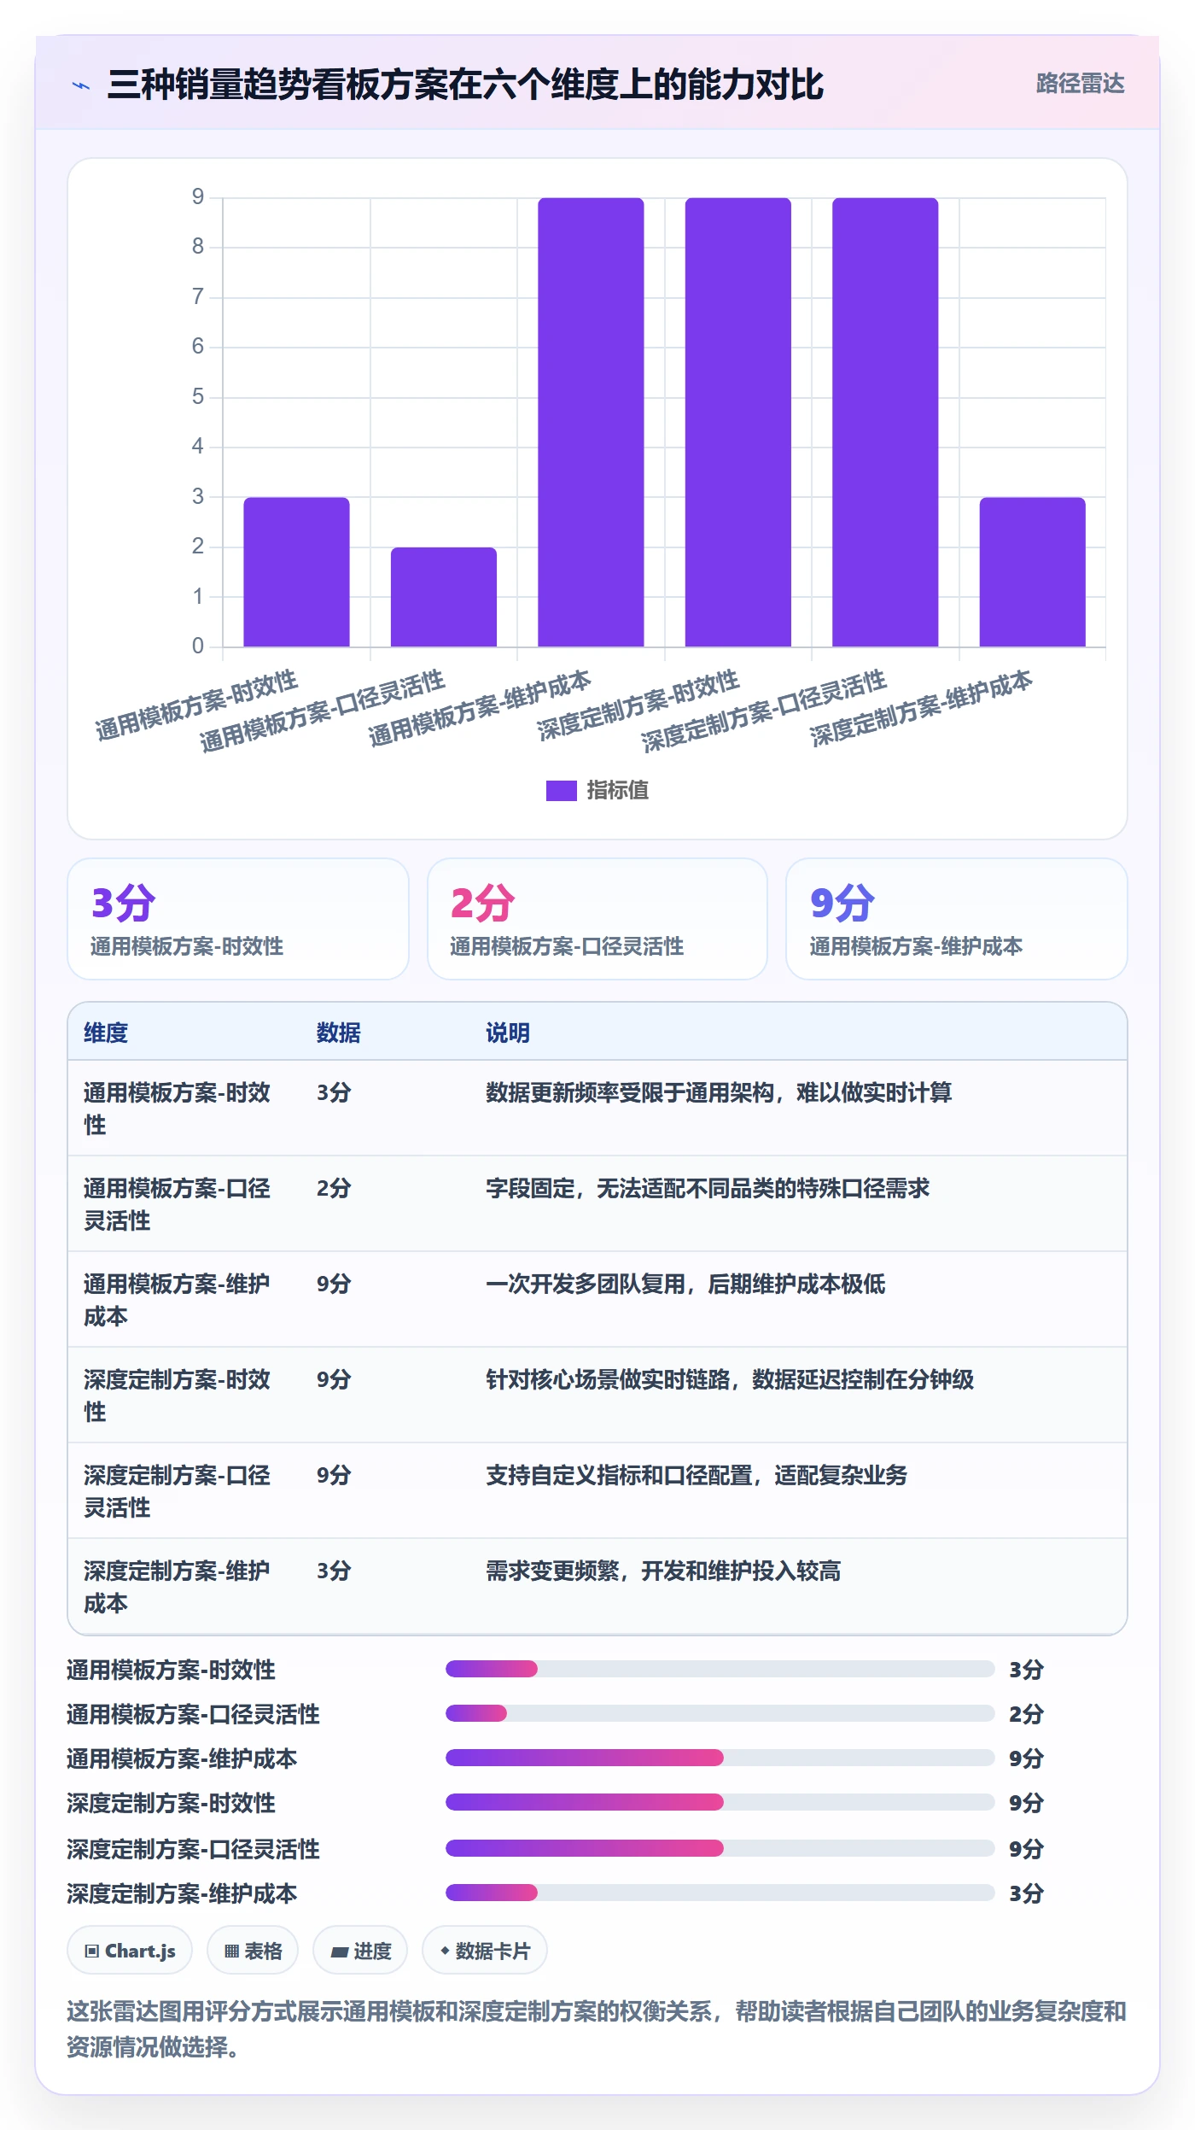Select the 表格 tag chip
This screenshot has height=2130, width=1195.
(253, 1950)
